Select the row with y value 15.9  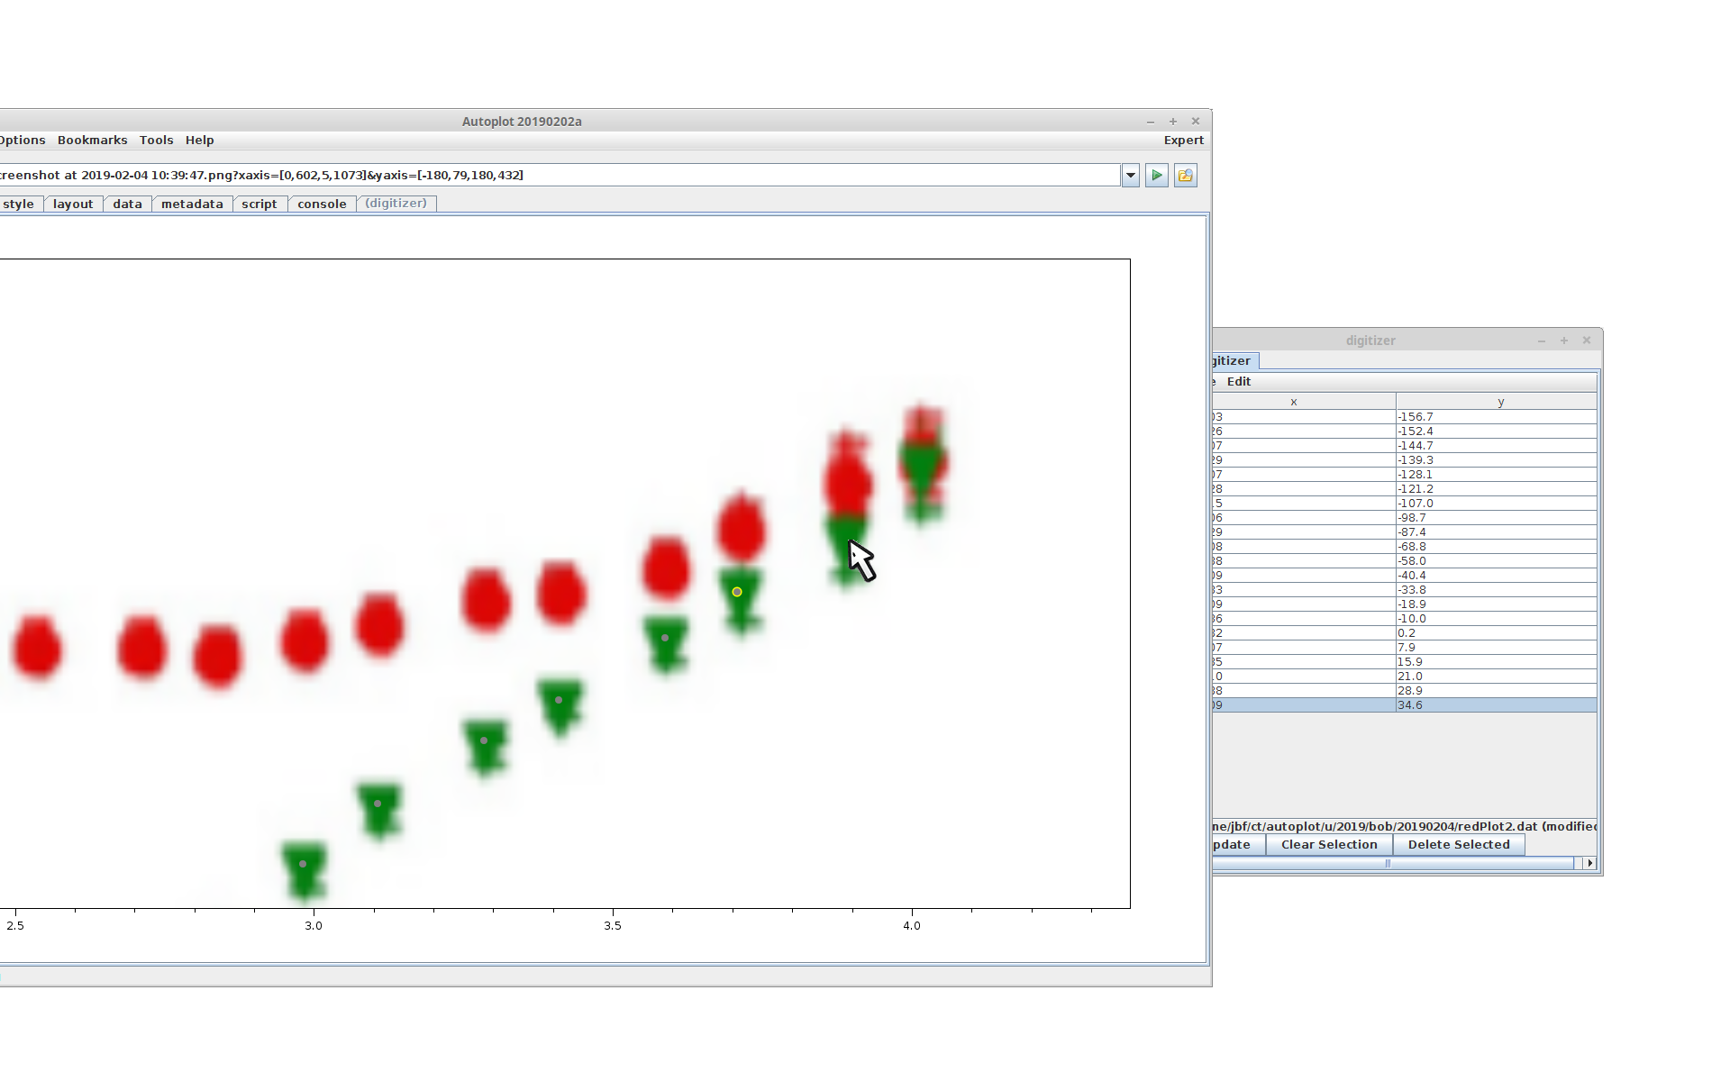click(x=1405, y=662)
